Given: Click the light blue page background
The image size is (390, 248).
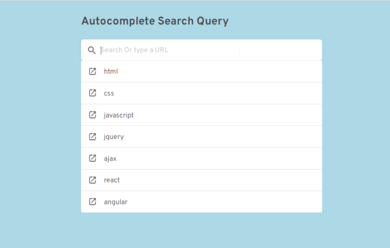Looking at the screenshot, I should point(354,130).
